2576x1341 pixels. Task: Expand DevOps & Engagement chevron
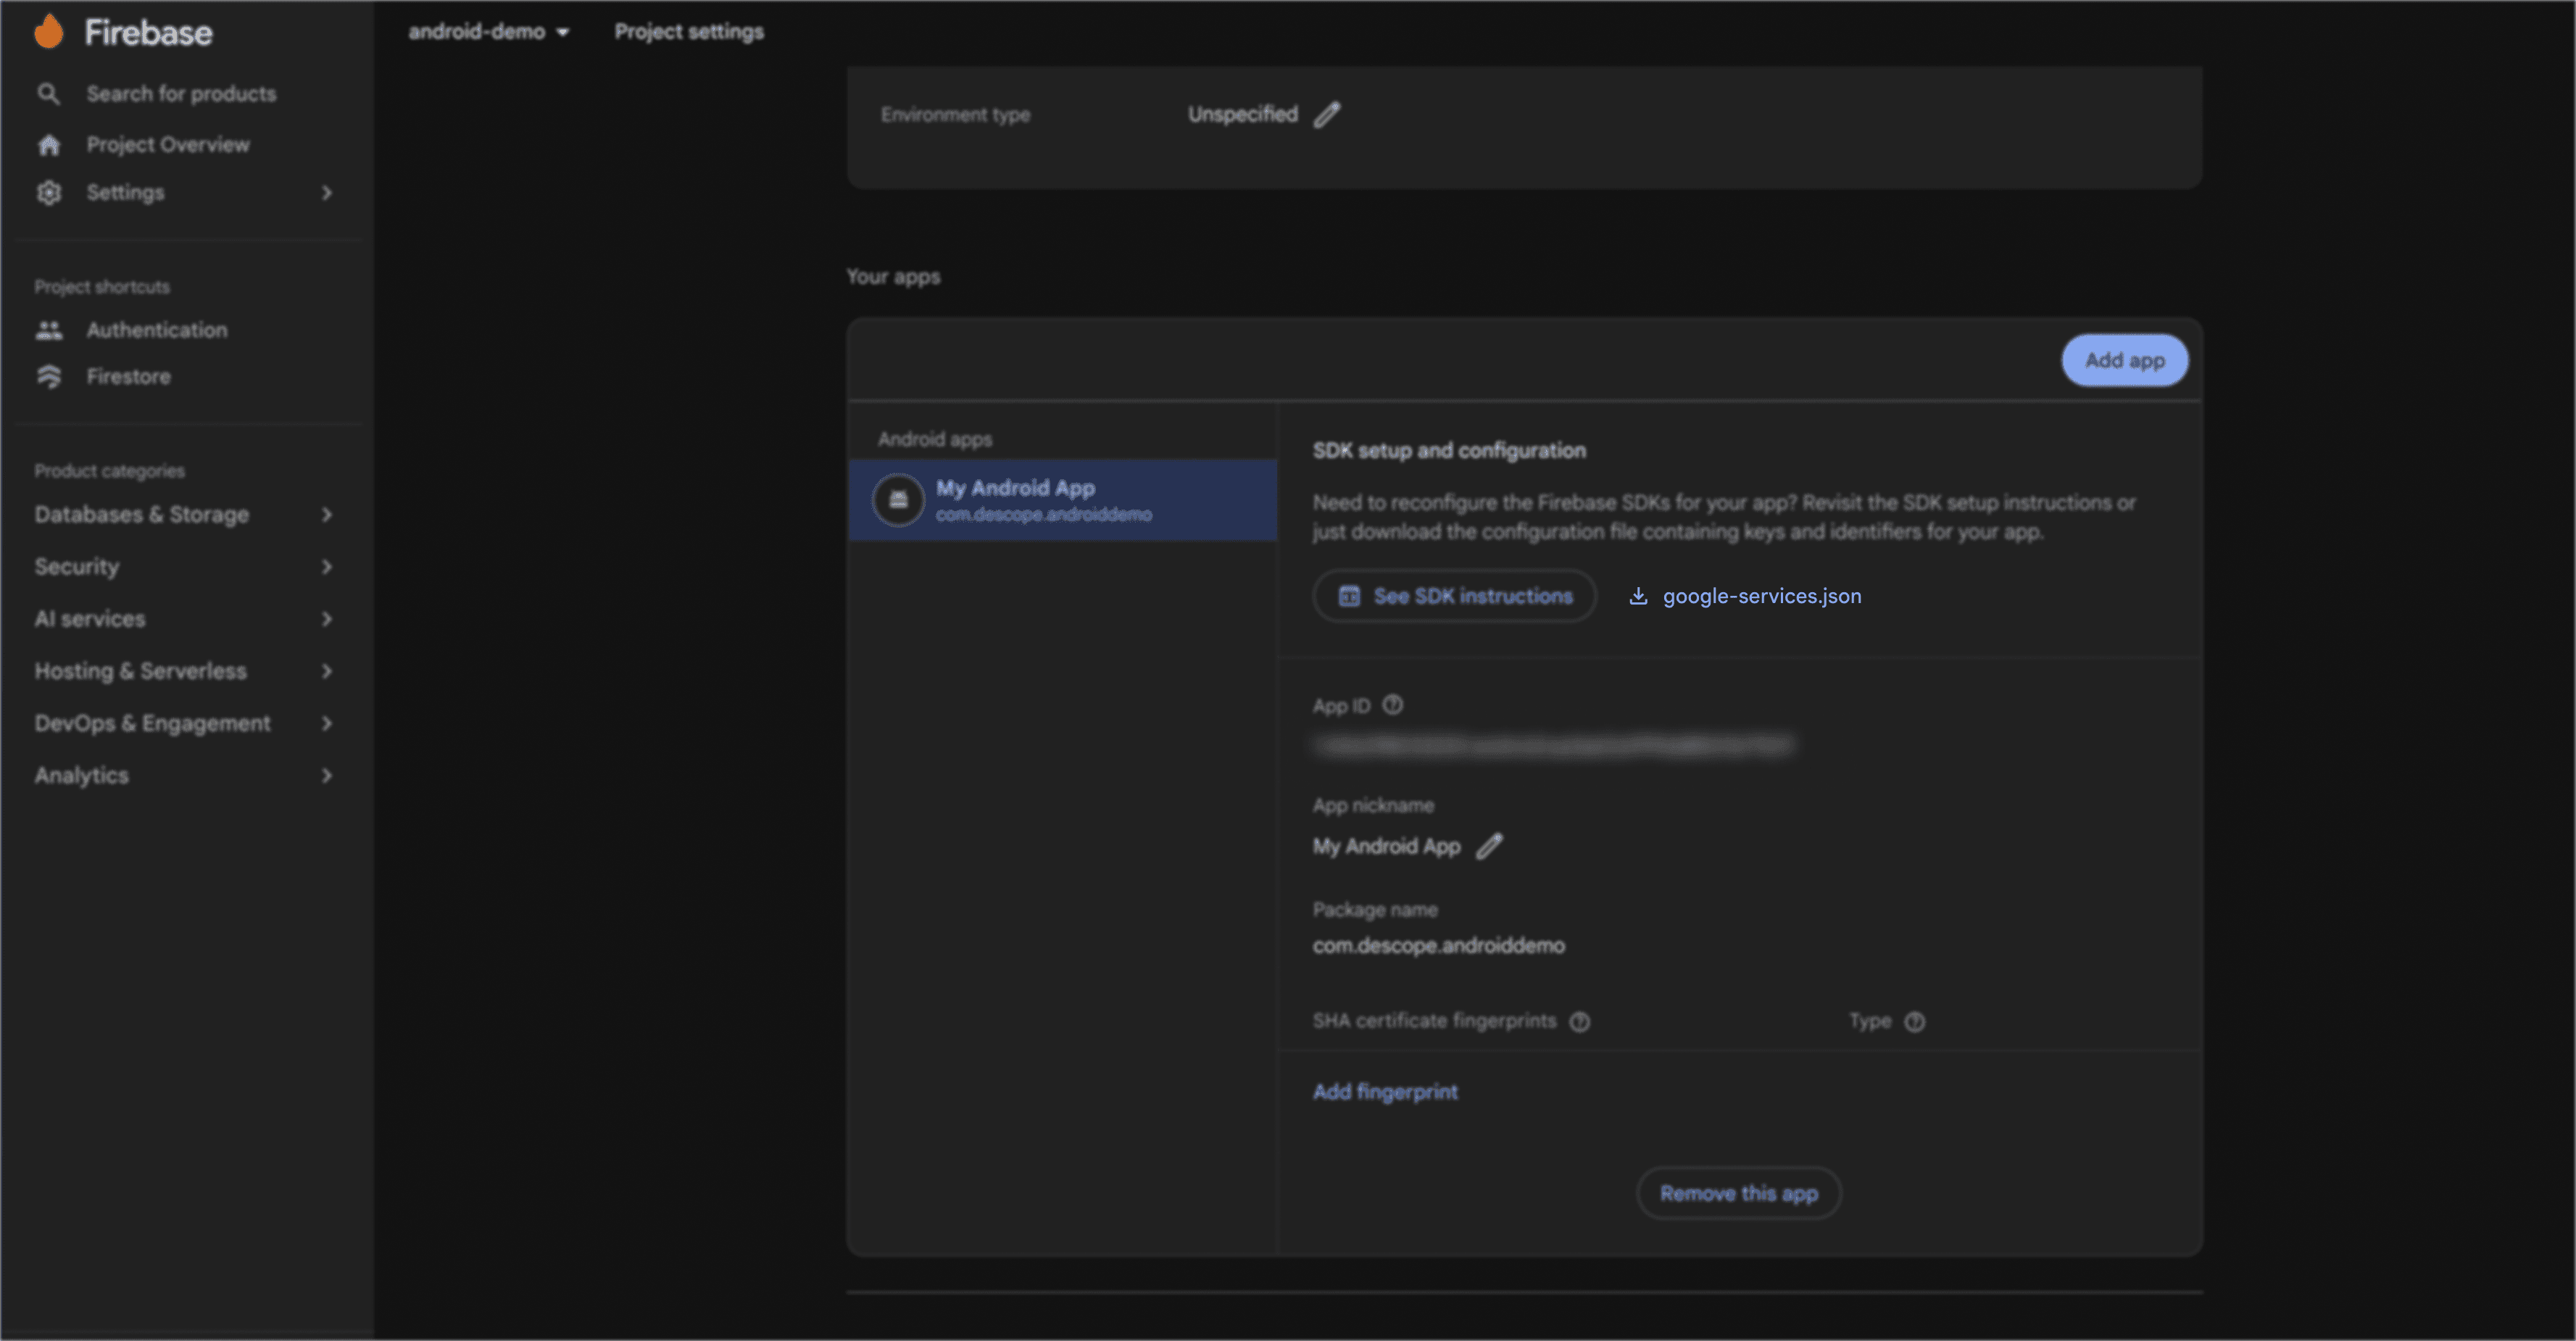[326, 723]
